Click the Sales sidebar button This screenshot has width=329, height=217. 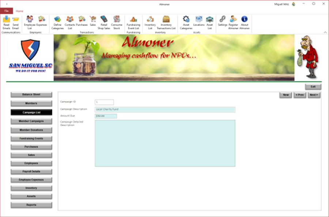31,155
